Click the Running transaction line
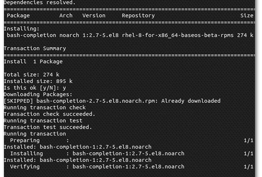The width and height of the screenshot is (262, 177). pyautogui.click(x=35, y=134)
